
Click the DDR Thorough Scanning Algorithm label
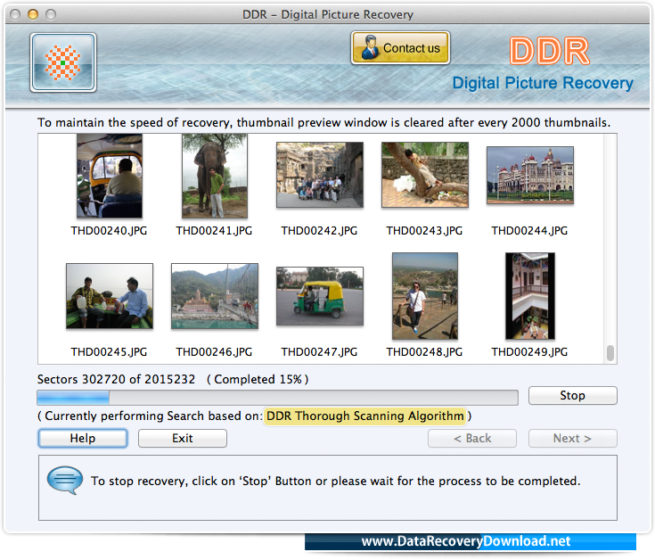[364, 416]
